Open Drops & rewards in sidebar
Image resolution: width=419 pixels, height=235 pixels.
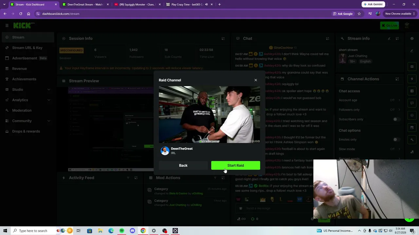(27, 131)
